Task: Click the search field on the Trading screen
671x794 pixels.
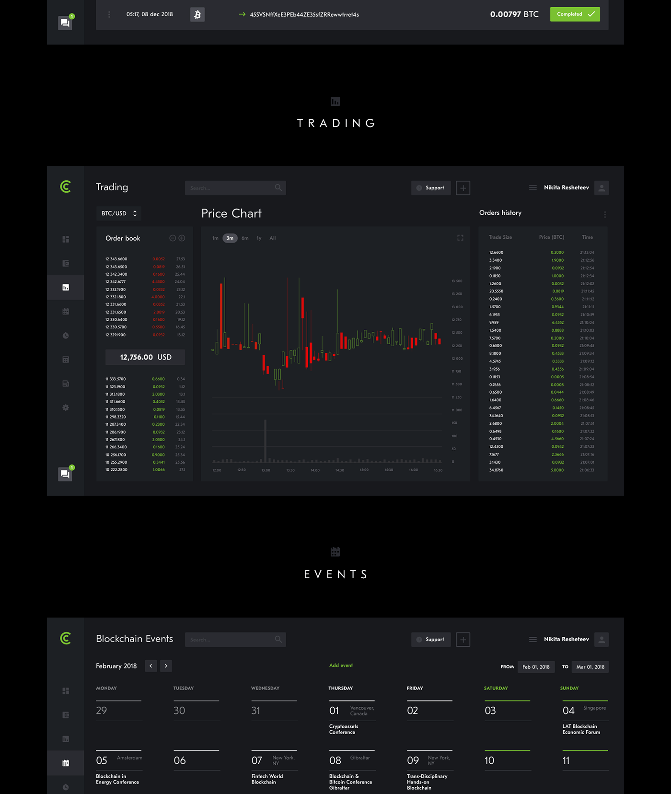Action: pos(235,188)
